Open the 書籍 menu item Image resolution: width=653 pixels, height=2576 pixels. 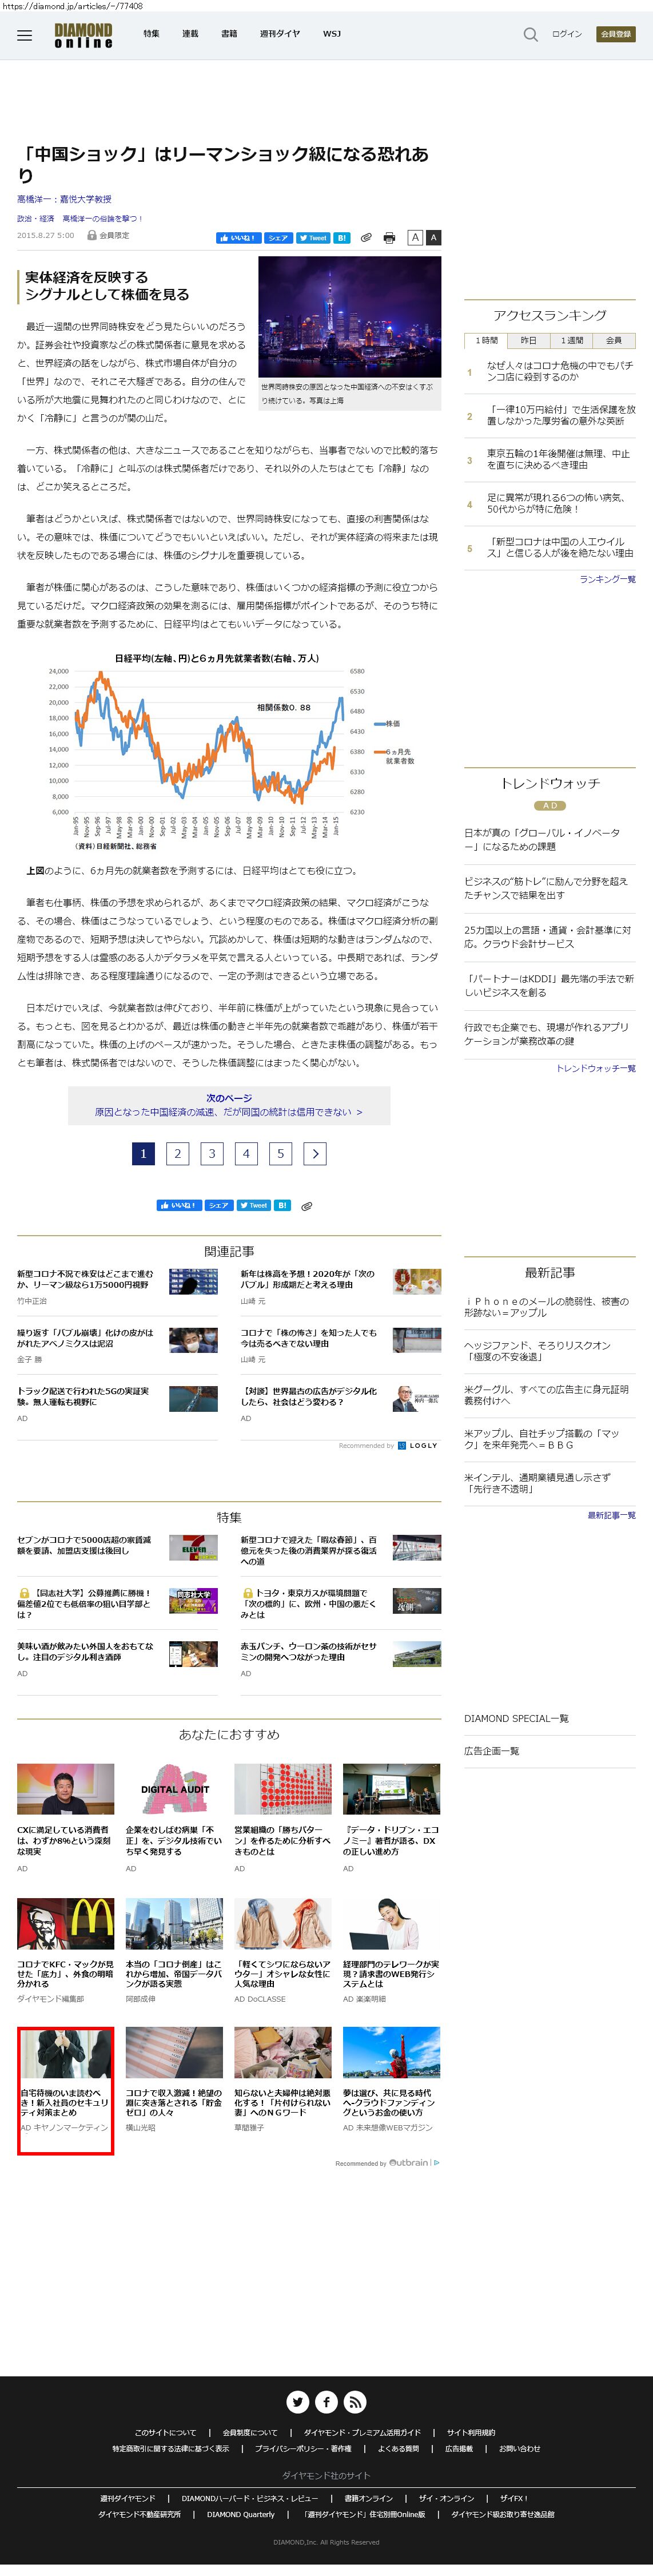click(x=229, y=34)
